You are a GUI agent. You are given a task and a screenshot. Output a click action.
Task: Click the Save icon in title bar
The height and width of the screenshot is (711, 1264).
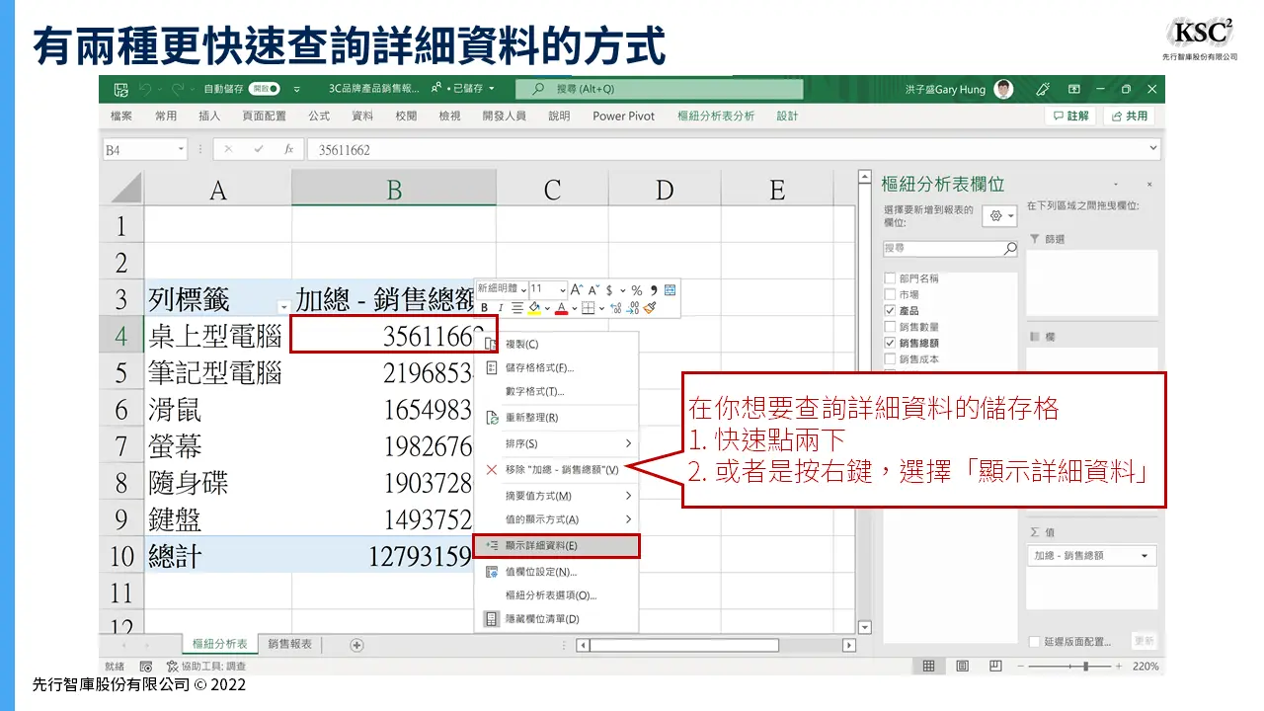pyautogui.click(x=120, y=89)
